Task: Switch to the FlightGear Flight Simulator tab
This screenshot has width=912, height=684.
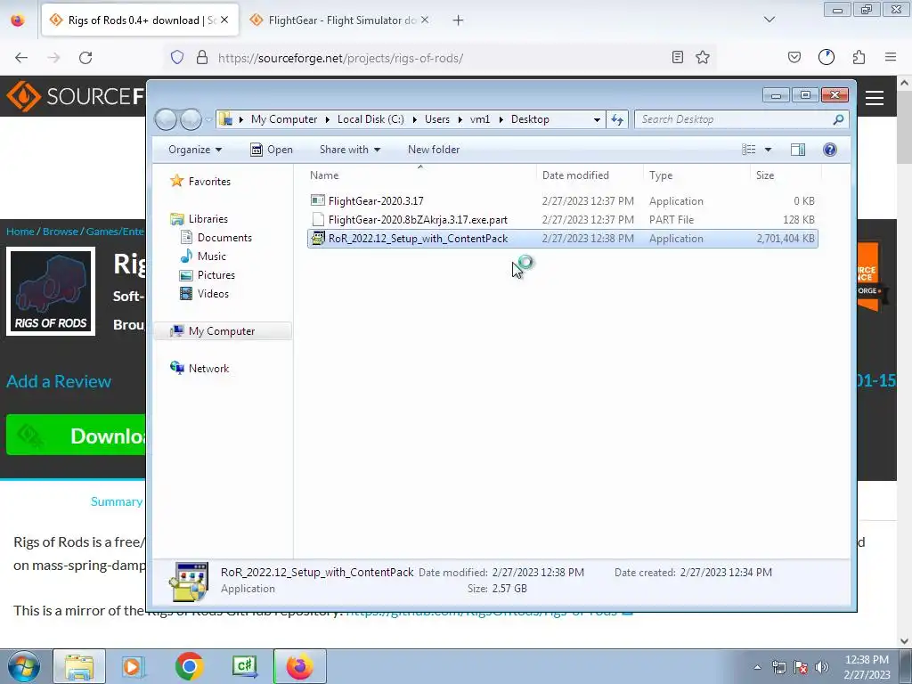Action: pyautogui.click(x=338, y=20)
